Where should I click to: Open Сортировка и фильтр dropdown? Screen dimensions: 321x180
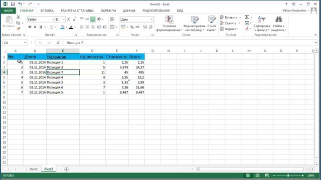pos(262,23)
